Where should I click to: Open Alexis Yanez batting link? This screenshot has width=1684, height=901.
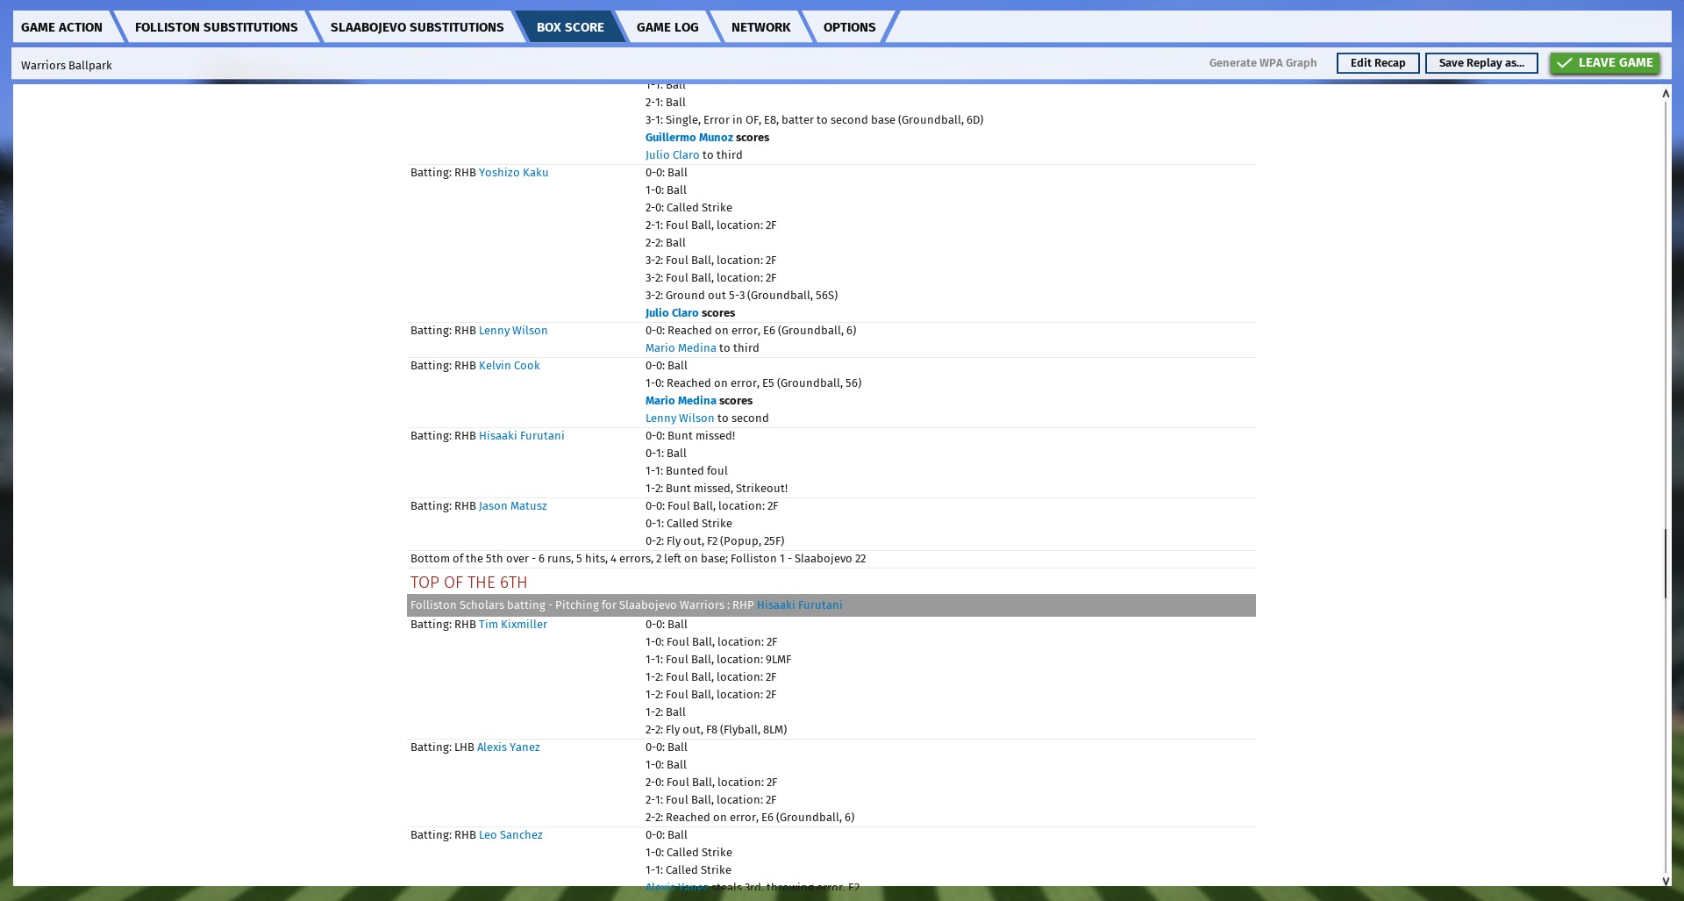[x=508, y=747]
